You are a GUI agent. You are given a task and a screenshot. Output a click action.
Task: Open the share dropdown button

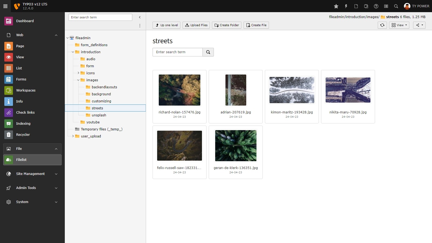419,25
